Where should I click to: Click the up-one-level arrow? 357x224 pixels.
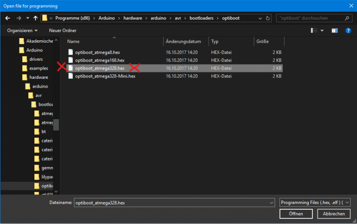pos(35,18)
